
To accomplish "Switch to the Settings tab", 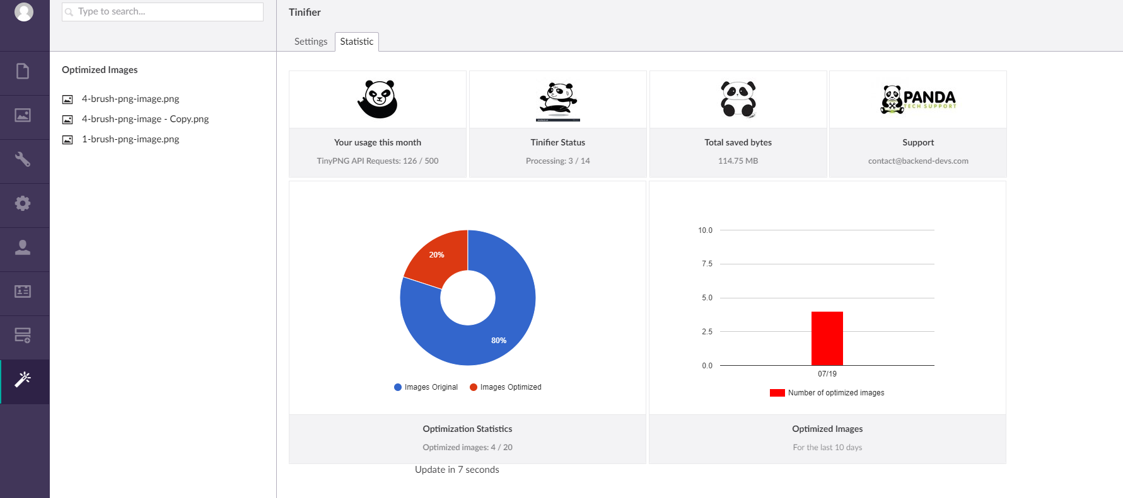I will tap(311, 42).
